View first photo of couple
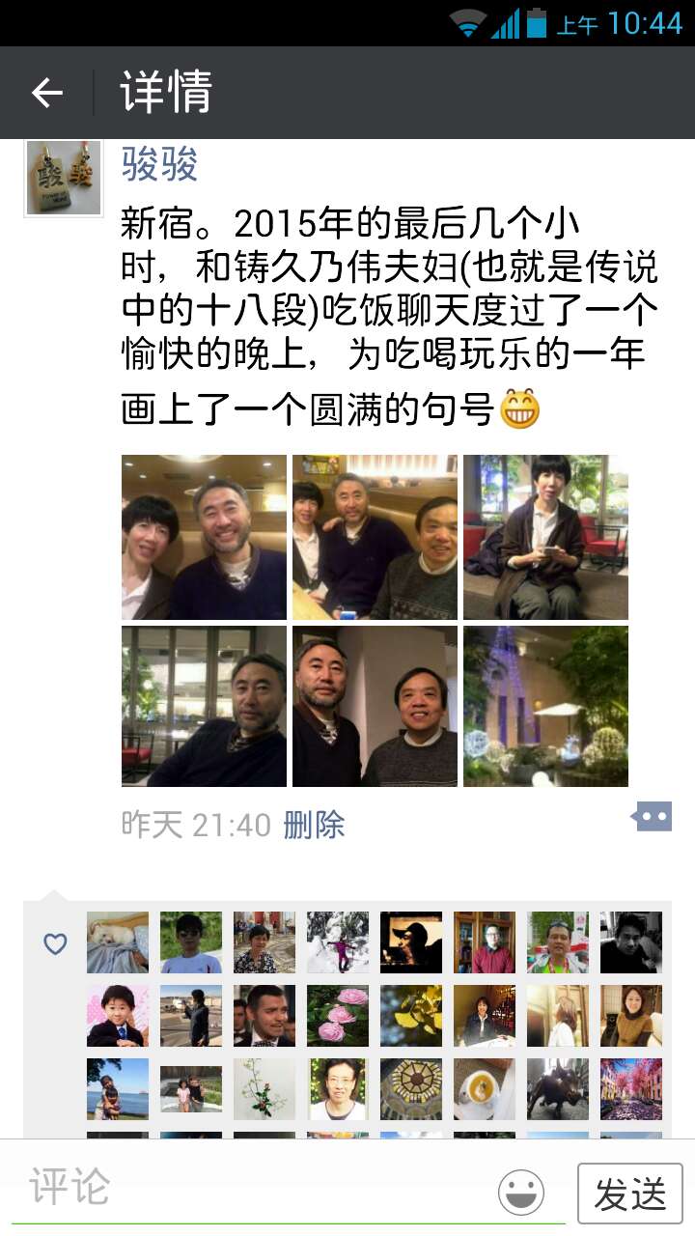Image resolution: width=695 pixels, height=1236 pixels. click(x=204, y=537)
